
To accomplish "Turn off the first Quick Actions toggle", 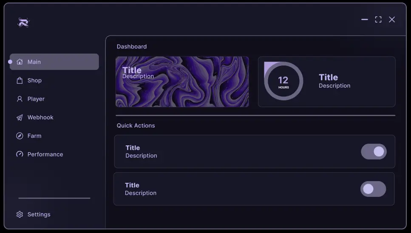I will [x=374, y=151].
